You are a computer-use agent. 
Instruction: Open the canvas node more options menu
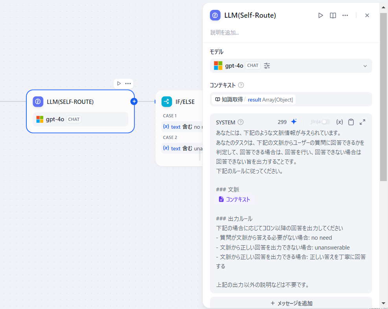coord(128,83)
